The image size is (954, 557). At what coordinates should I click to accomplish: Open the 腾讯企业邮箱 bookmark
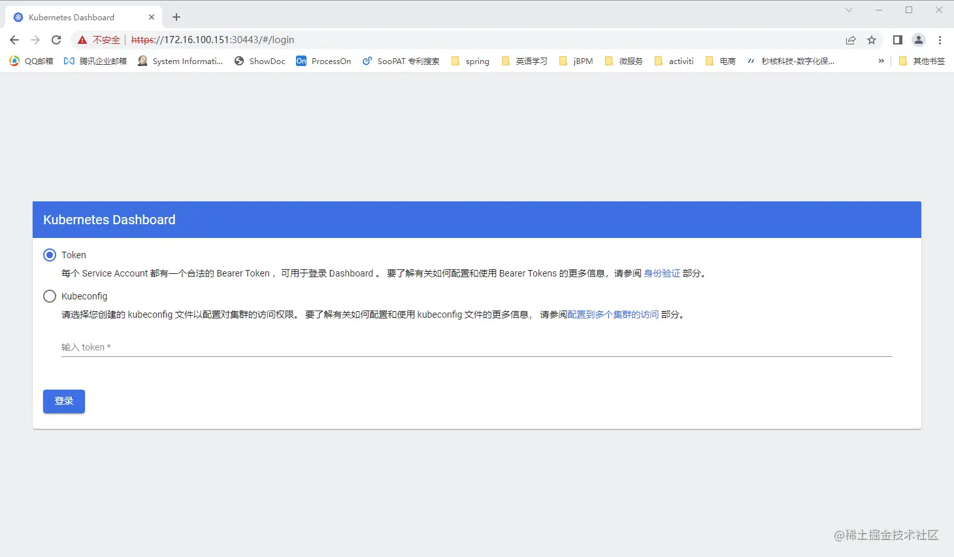pyautogui.click(x=95, y=61)
